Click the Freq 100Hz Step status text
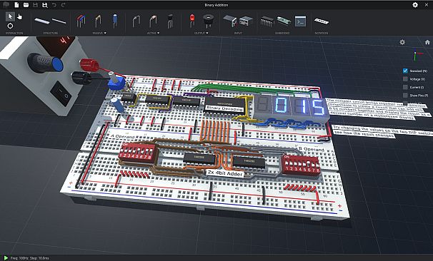 tap(29, 258)
